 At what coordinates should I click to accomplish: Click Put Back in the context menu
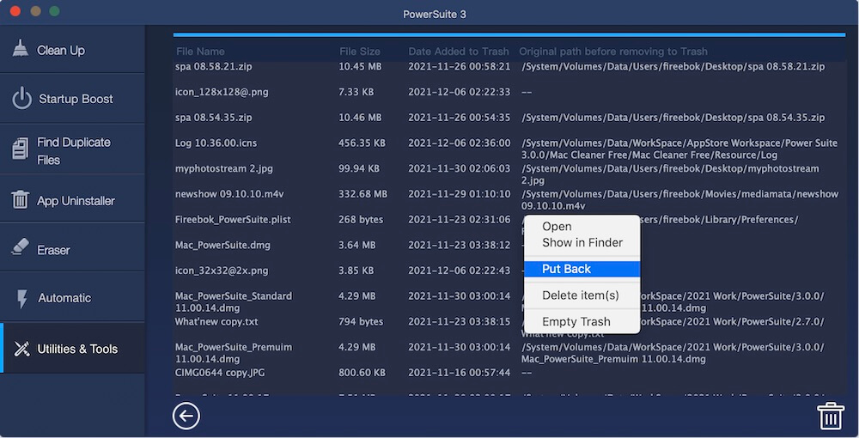pos(582,269)
